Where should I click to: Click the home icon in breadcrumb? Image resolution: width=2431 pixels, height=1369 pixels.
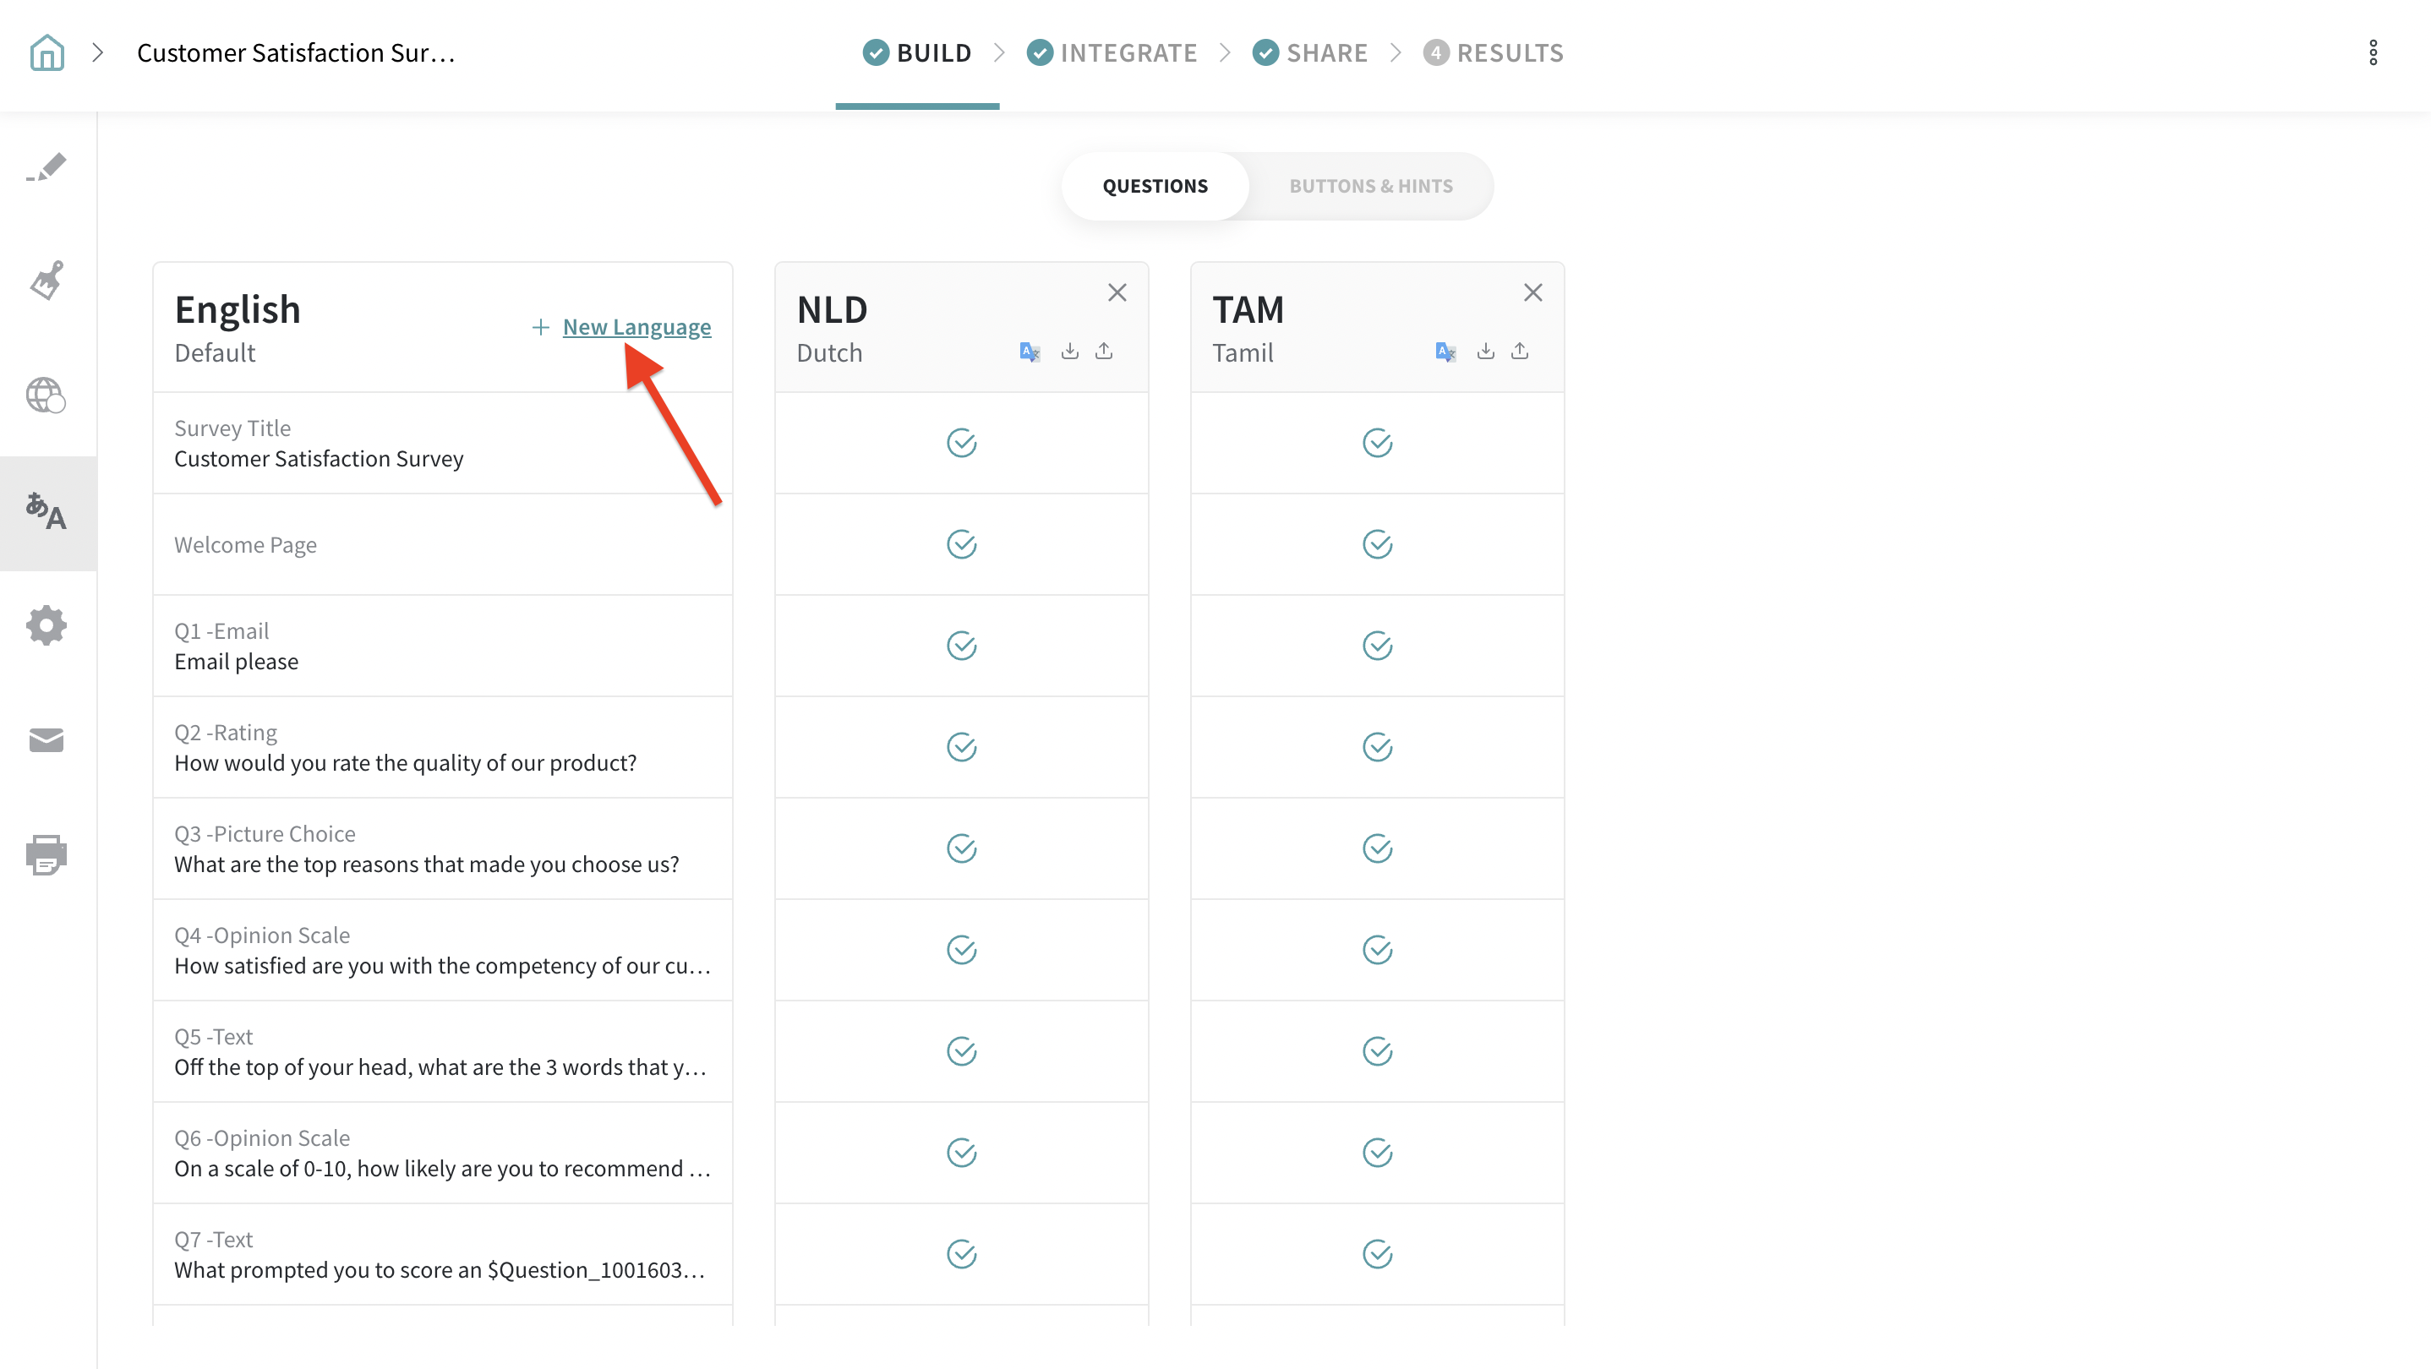(x=46, y=53)
